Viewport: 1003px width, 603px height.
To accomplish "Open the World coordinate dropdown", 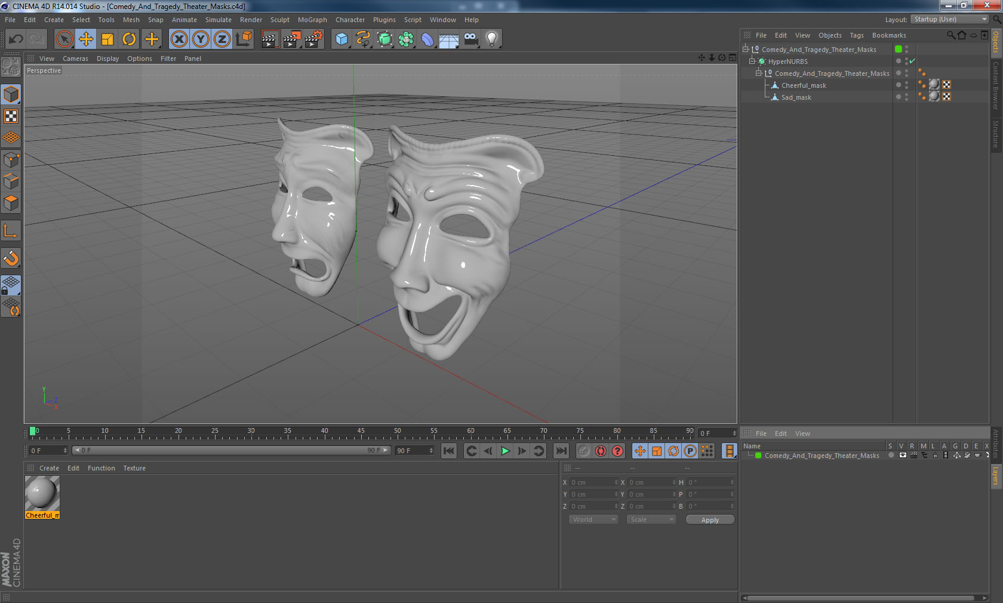I will pos(593,519).
